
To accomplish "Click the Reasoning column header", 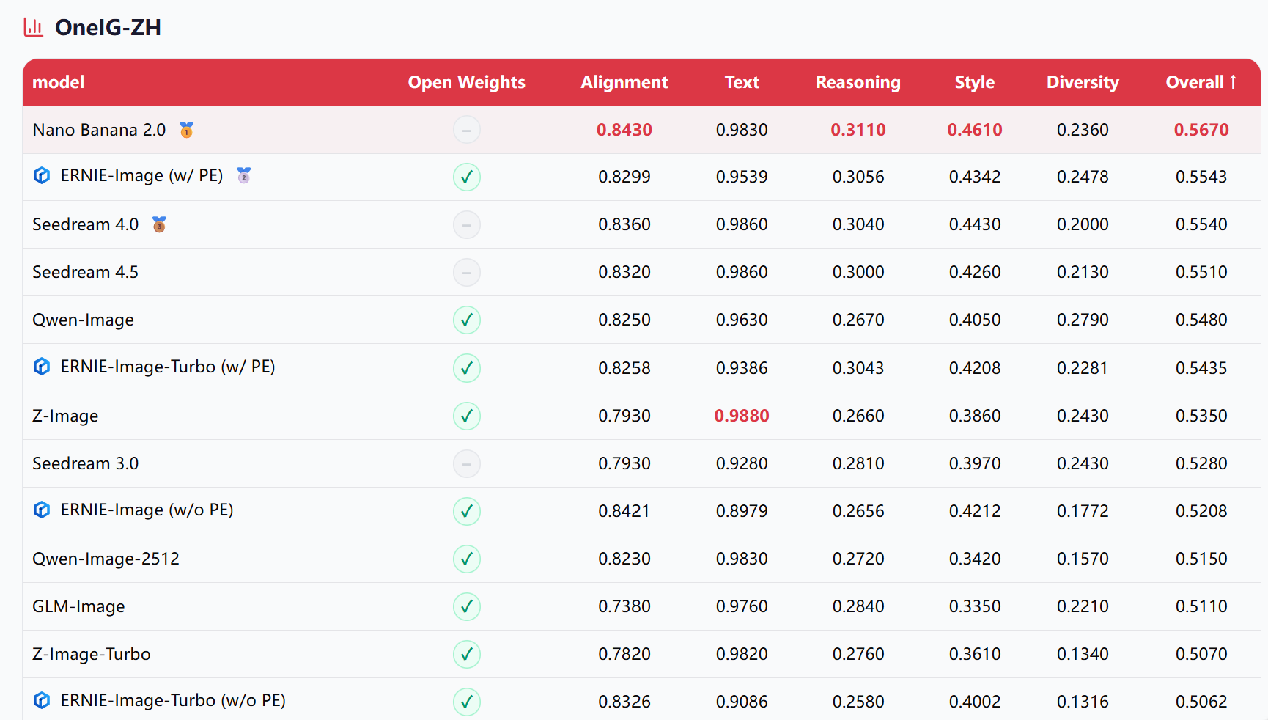I will pyautogui.click(x=858, y=82).
